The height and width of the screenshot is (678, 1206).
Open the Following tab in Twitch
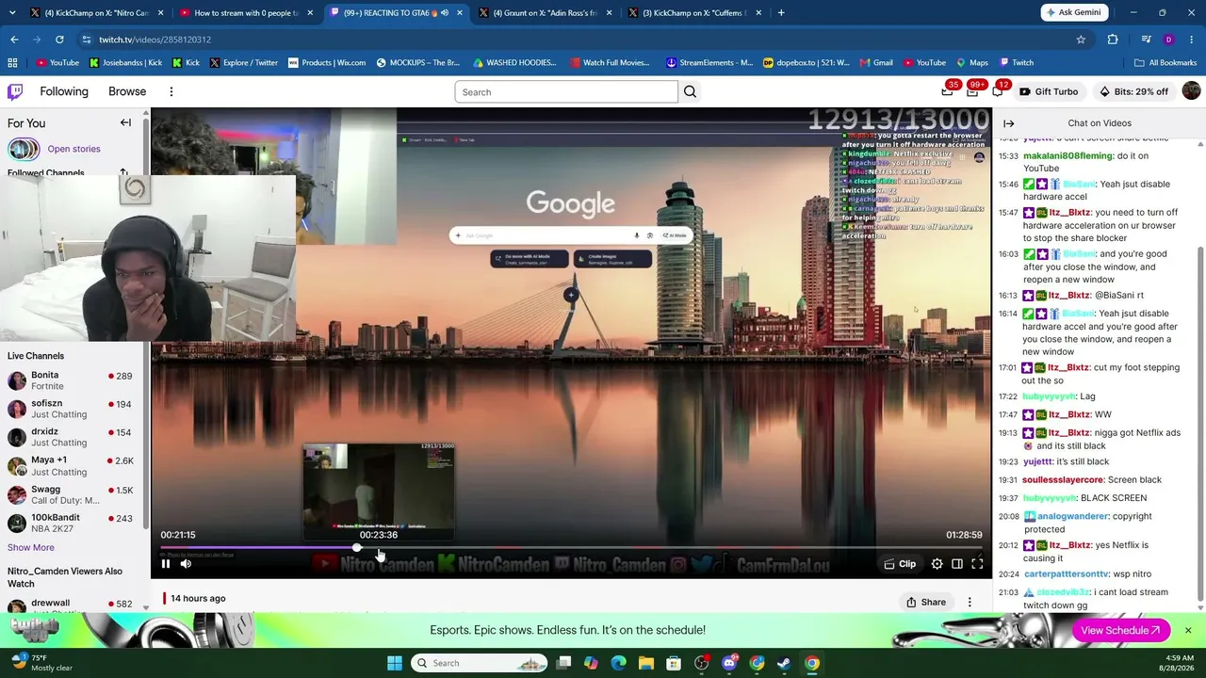(64, 91)
